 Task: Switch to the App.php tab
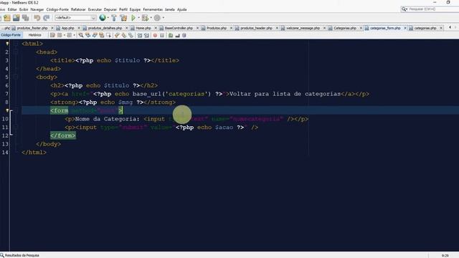point(67,28)
